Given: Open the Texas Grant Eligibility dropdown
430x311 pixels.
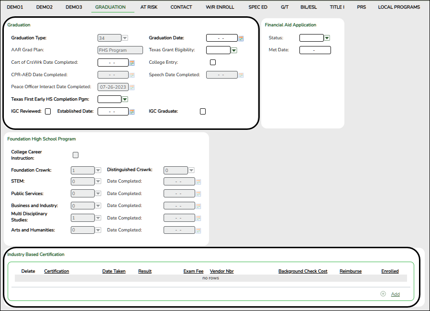Looking at the screenshot, I should click(x=234, y=50).
